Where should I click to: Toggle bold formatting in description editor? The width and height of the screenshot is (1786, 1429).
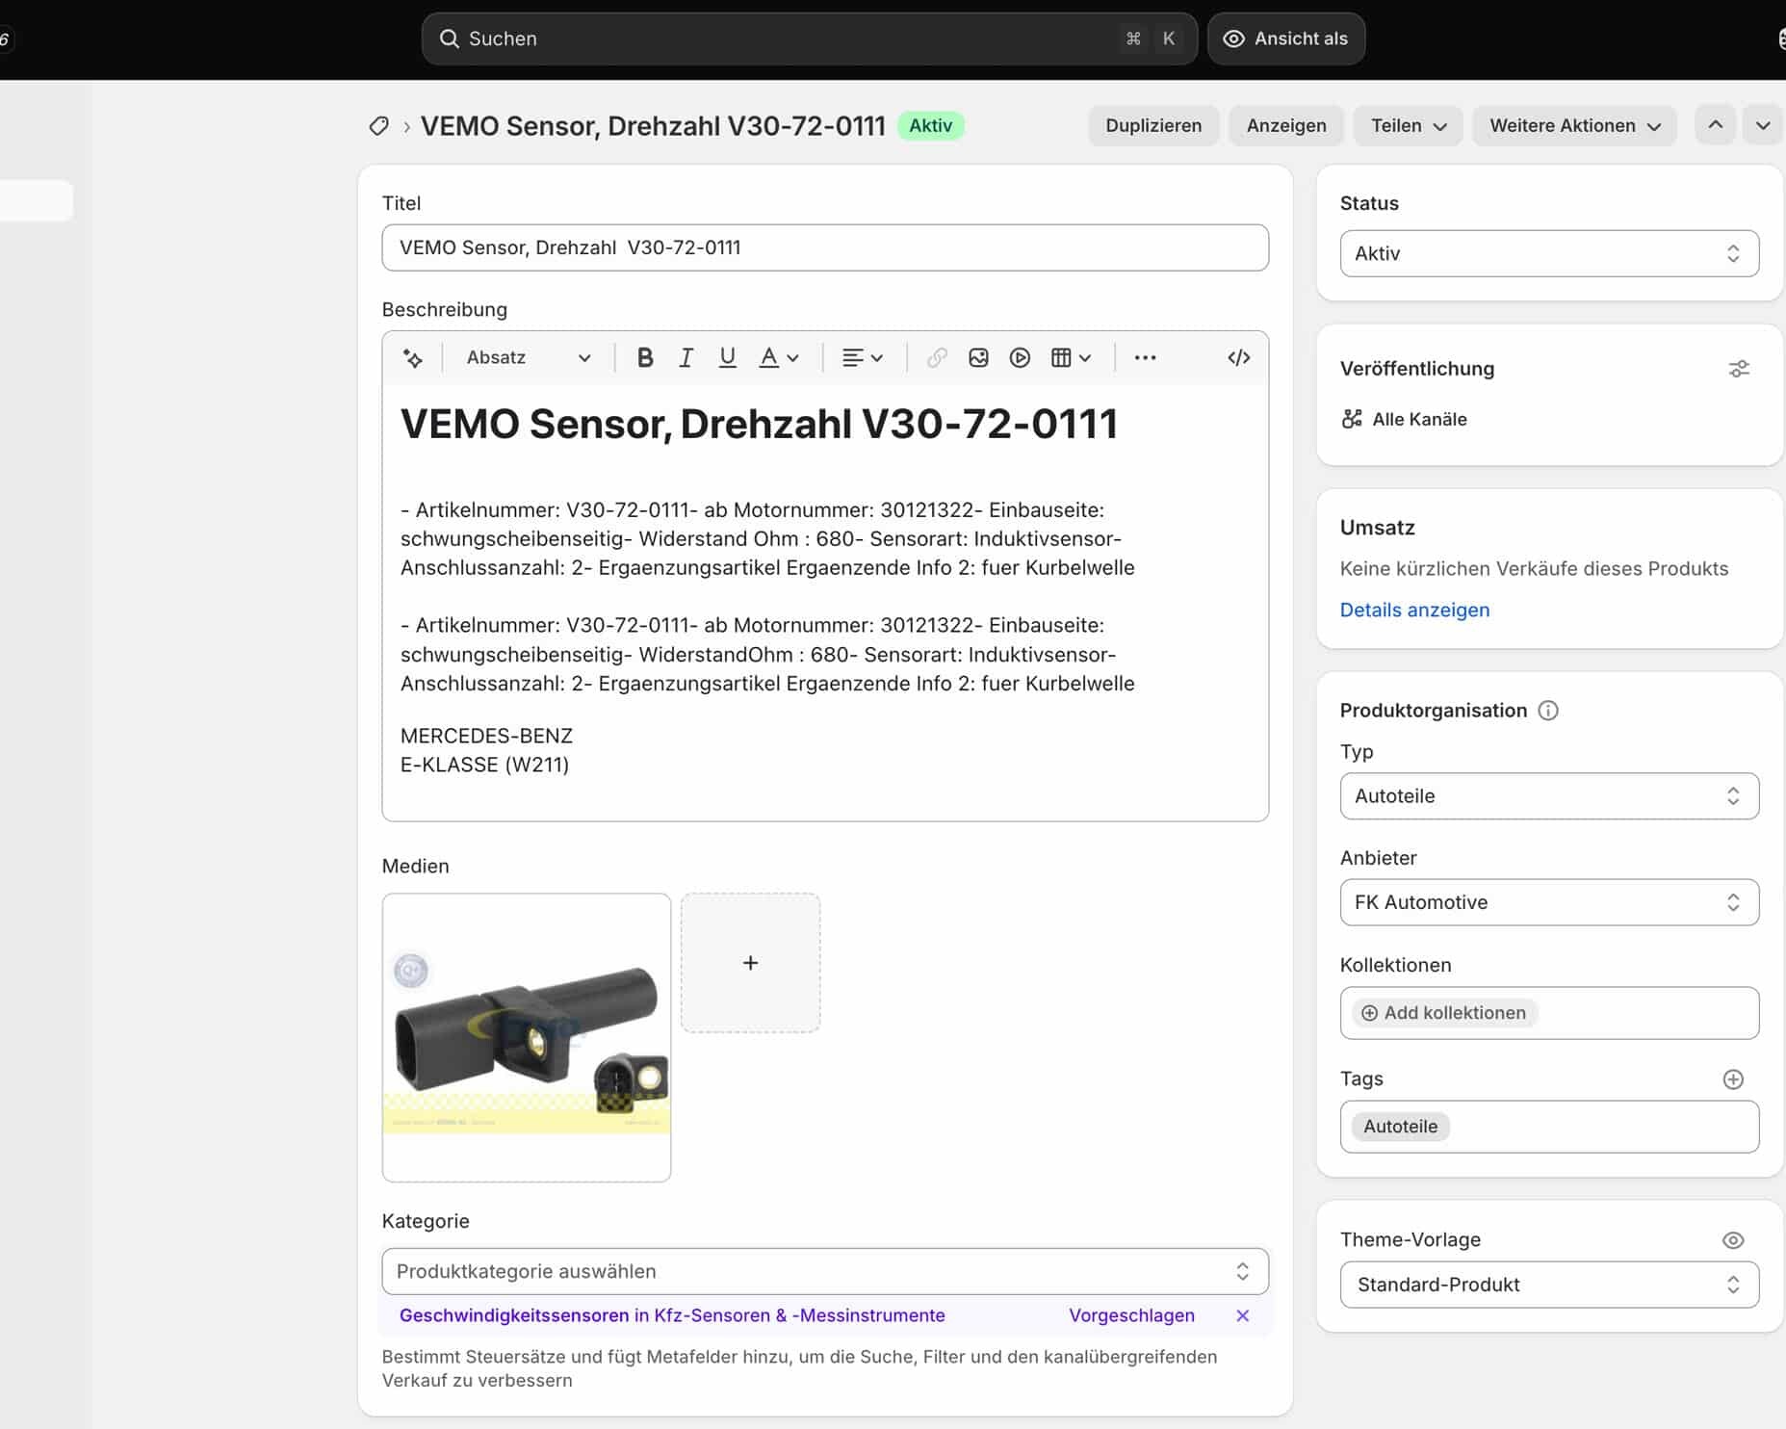(x=645, y=358)
